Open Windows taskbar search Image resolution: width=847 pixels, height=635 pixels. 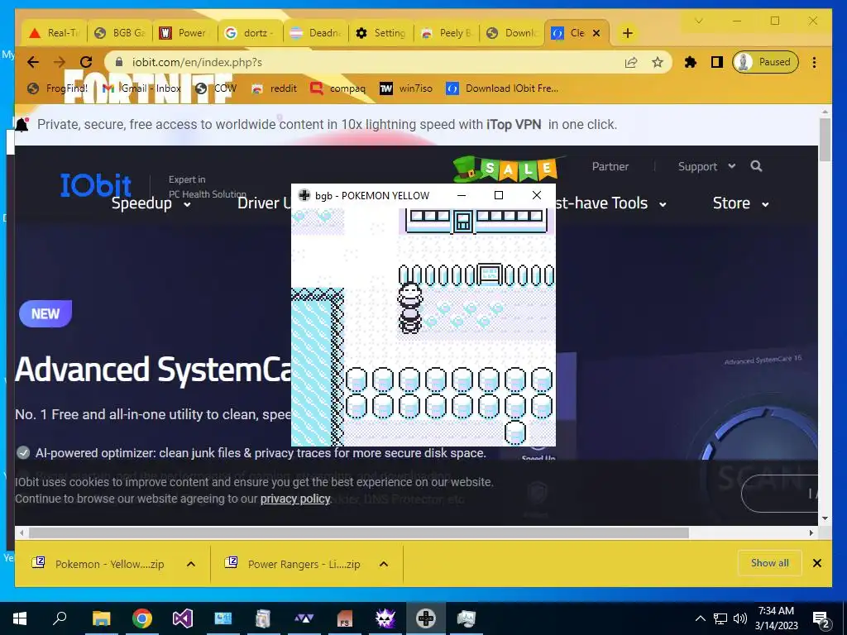60,618
